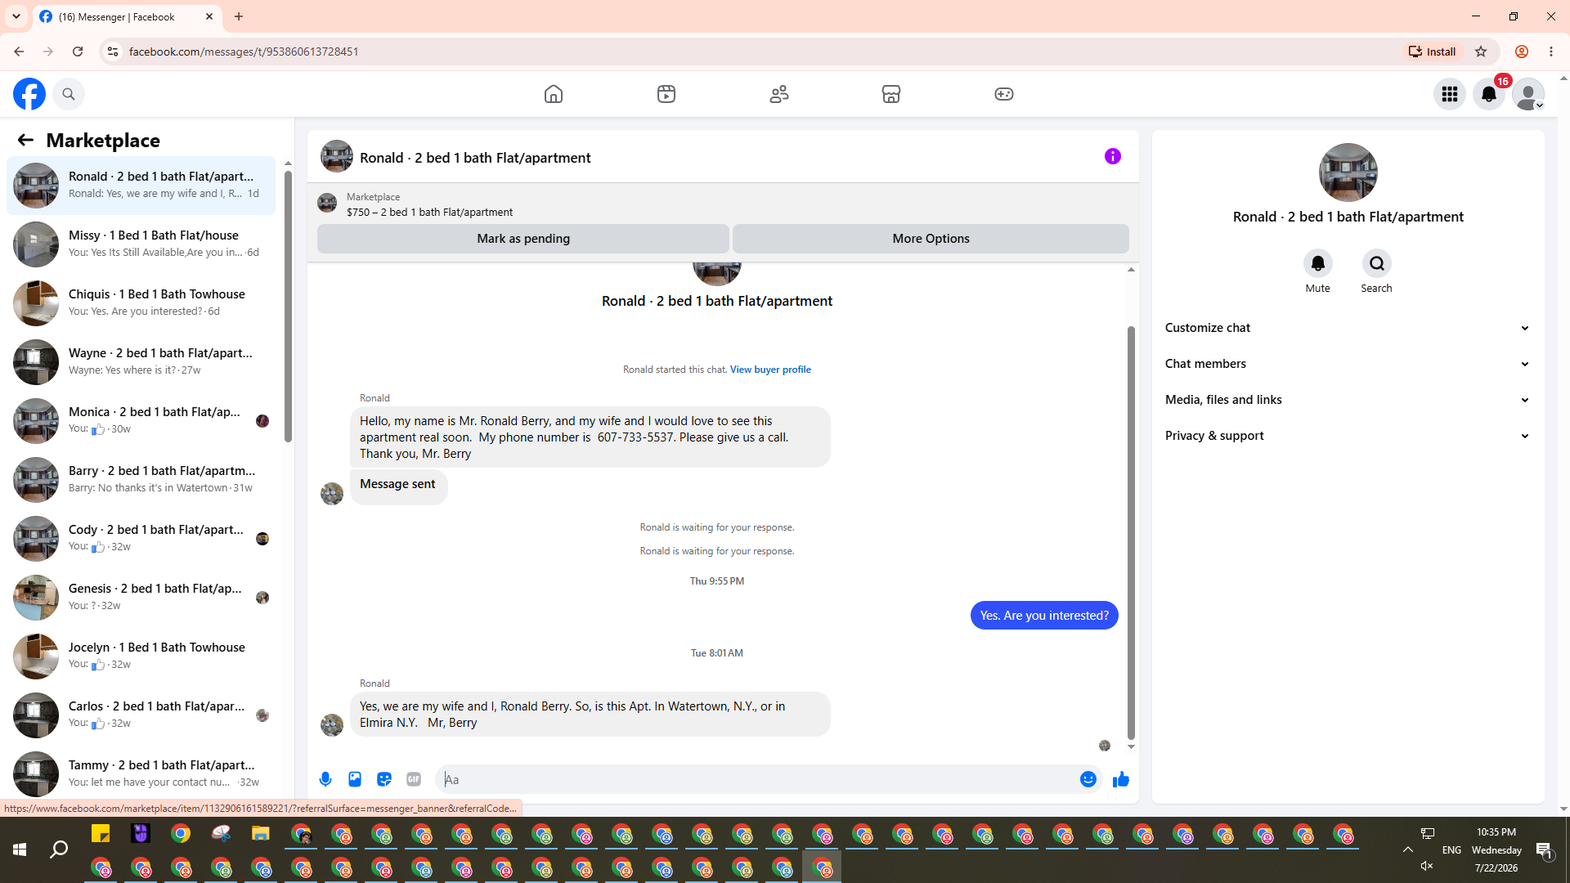Screen dimensions: 1570x883
Task: Open Facebook search magnifier
Action: click(x=69, y=94)
